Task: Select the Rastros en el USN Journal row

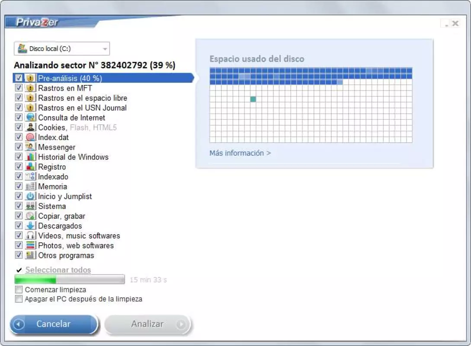Action: pos(82,108)
